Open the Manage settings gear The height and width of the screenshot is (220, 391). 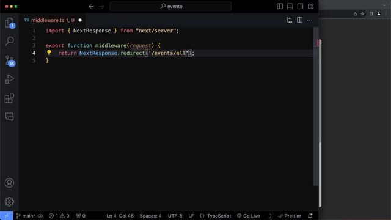click(x=10, y=202)
